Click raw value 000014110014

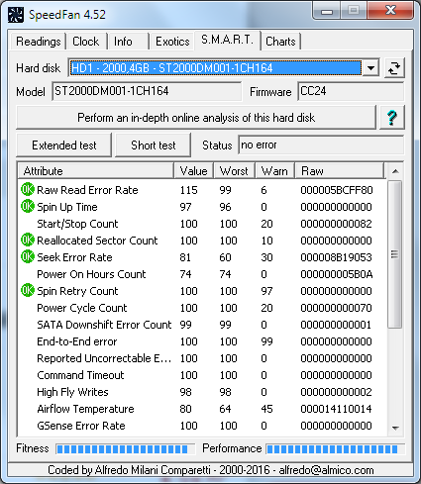[336, 409]
